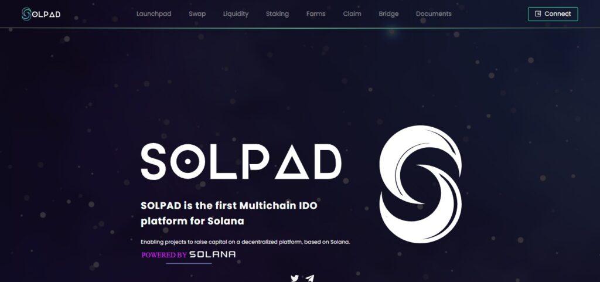Click the Enabling projects description text
The image size is (600, 282).
[x=246, y=242]
